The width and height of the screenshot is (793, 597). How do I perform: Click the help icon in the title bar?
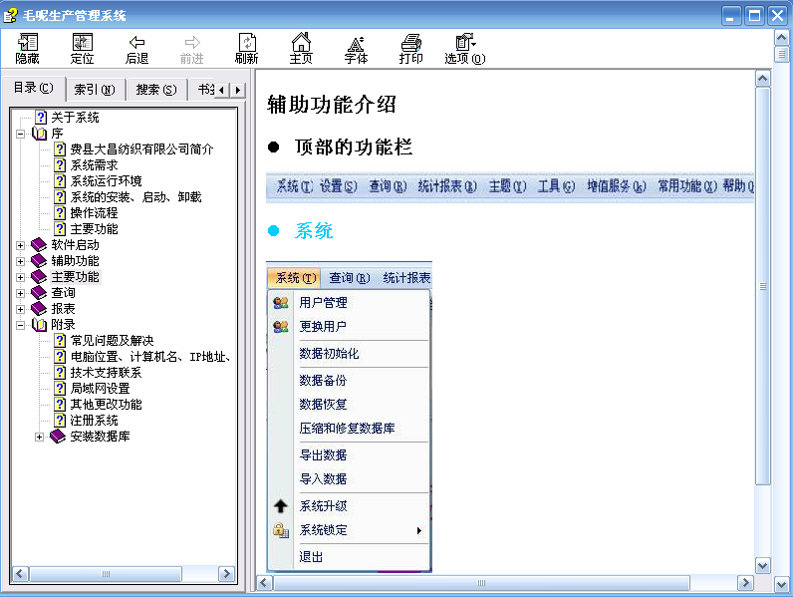10,15
